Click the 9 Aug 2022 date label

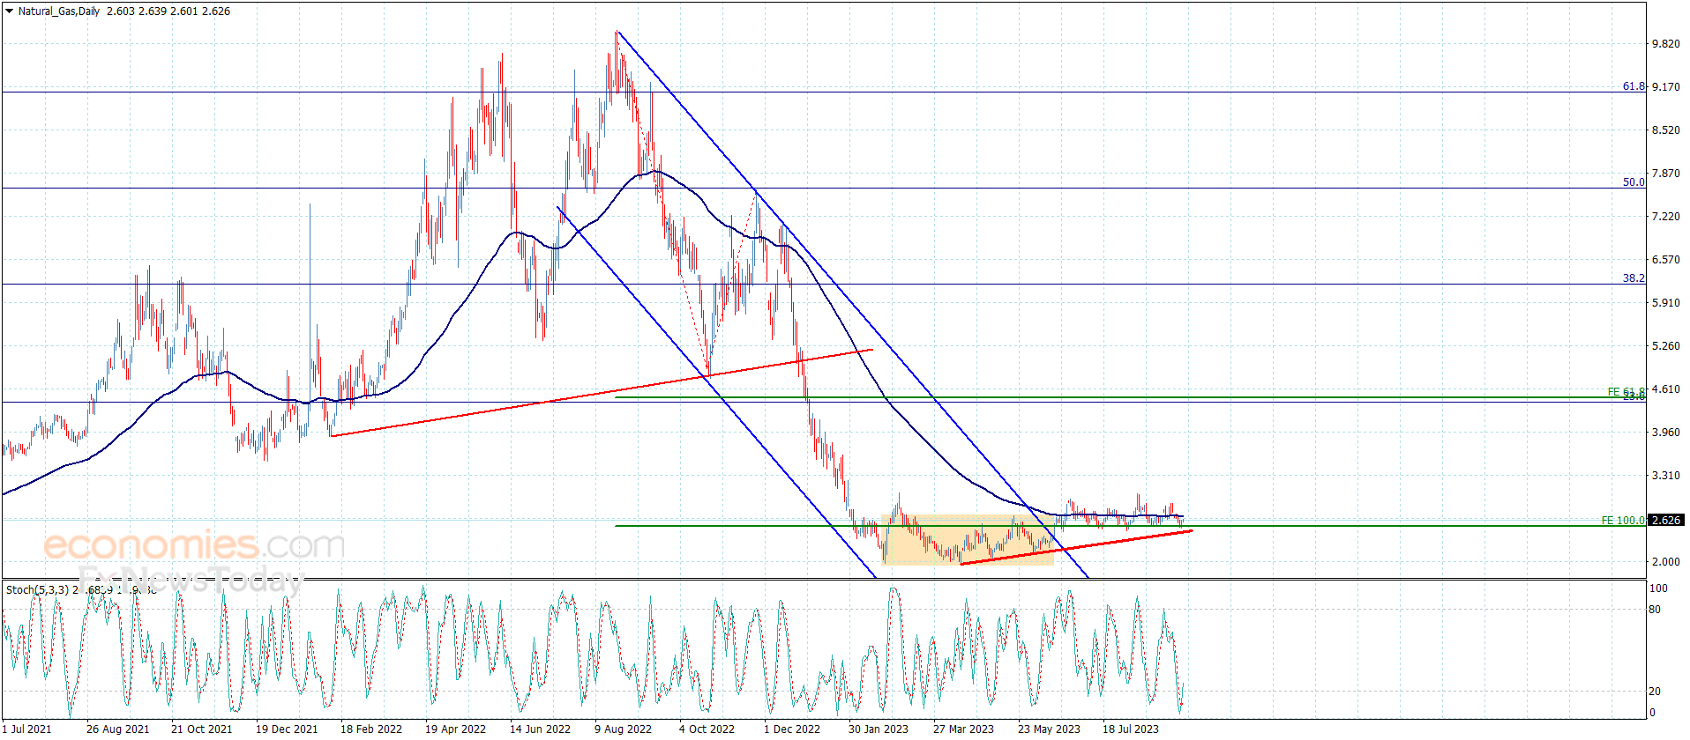[623, 729]
